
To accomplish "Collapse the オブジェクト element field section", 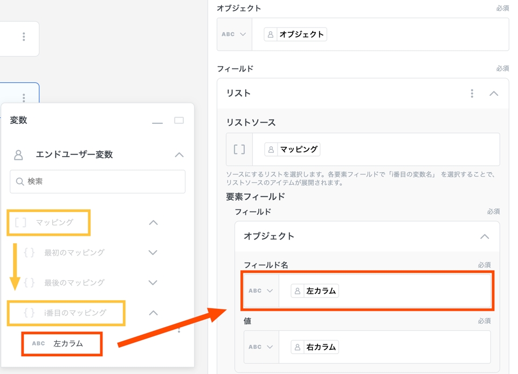I will 484,236.
